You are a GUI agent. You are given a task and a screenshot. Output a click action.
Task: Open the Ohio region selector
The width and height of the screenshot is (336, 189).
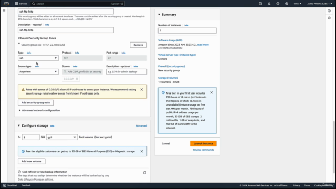298,4
